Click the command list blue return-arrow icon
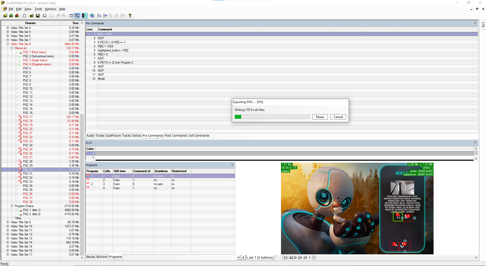The image size is (486, 266). pos(105,16)
